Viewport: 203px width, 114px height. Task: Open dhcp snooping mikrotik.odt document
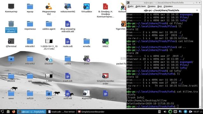68,27
